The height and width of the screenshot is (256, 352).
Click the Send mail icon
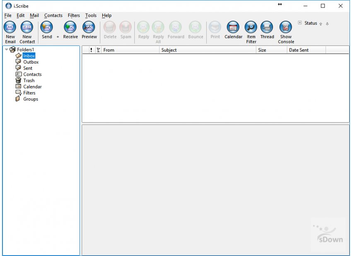pyautogui.click(x=47, y=27)
